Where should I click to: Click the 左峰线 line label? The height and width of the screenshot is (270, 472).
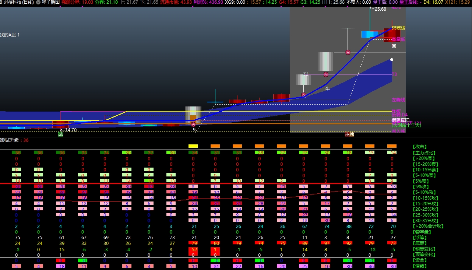[398, 100]
